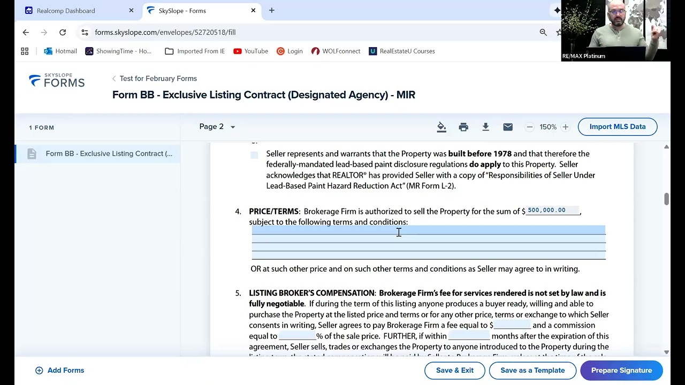Click the Prepare Signature button
Viewport: 685px width, 385px height.
click(621, 371)
